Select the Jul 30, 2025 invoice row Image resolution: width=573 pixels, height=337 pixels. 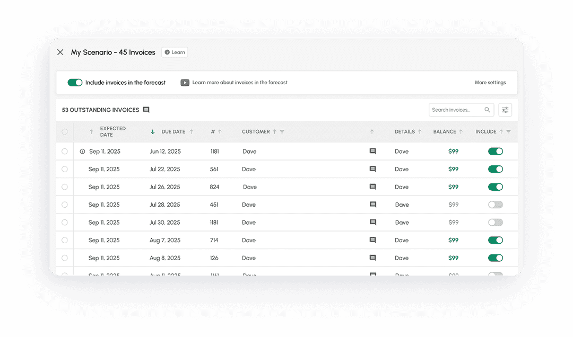65,223
